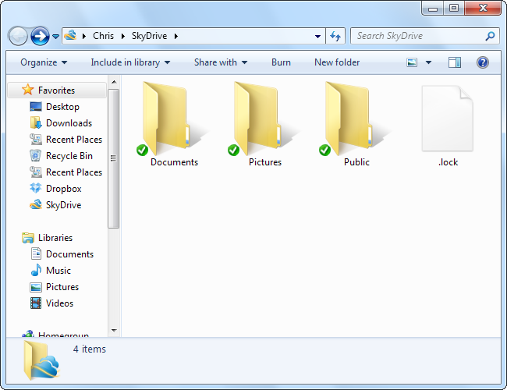The width and height of the screenshot is (507, 390).
Task: Open the Share with menu
Action: coord(221,62)
